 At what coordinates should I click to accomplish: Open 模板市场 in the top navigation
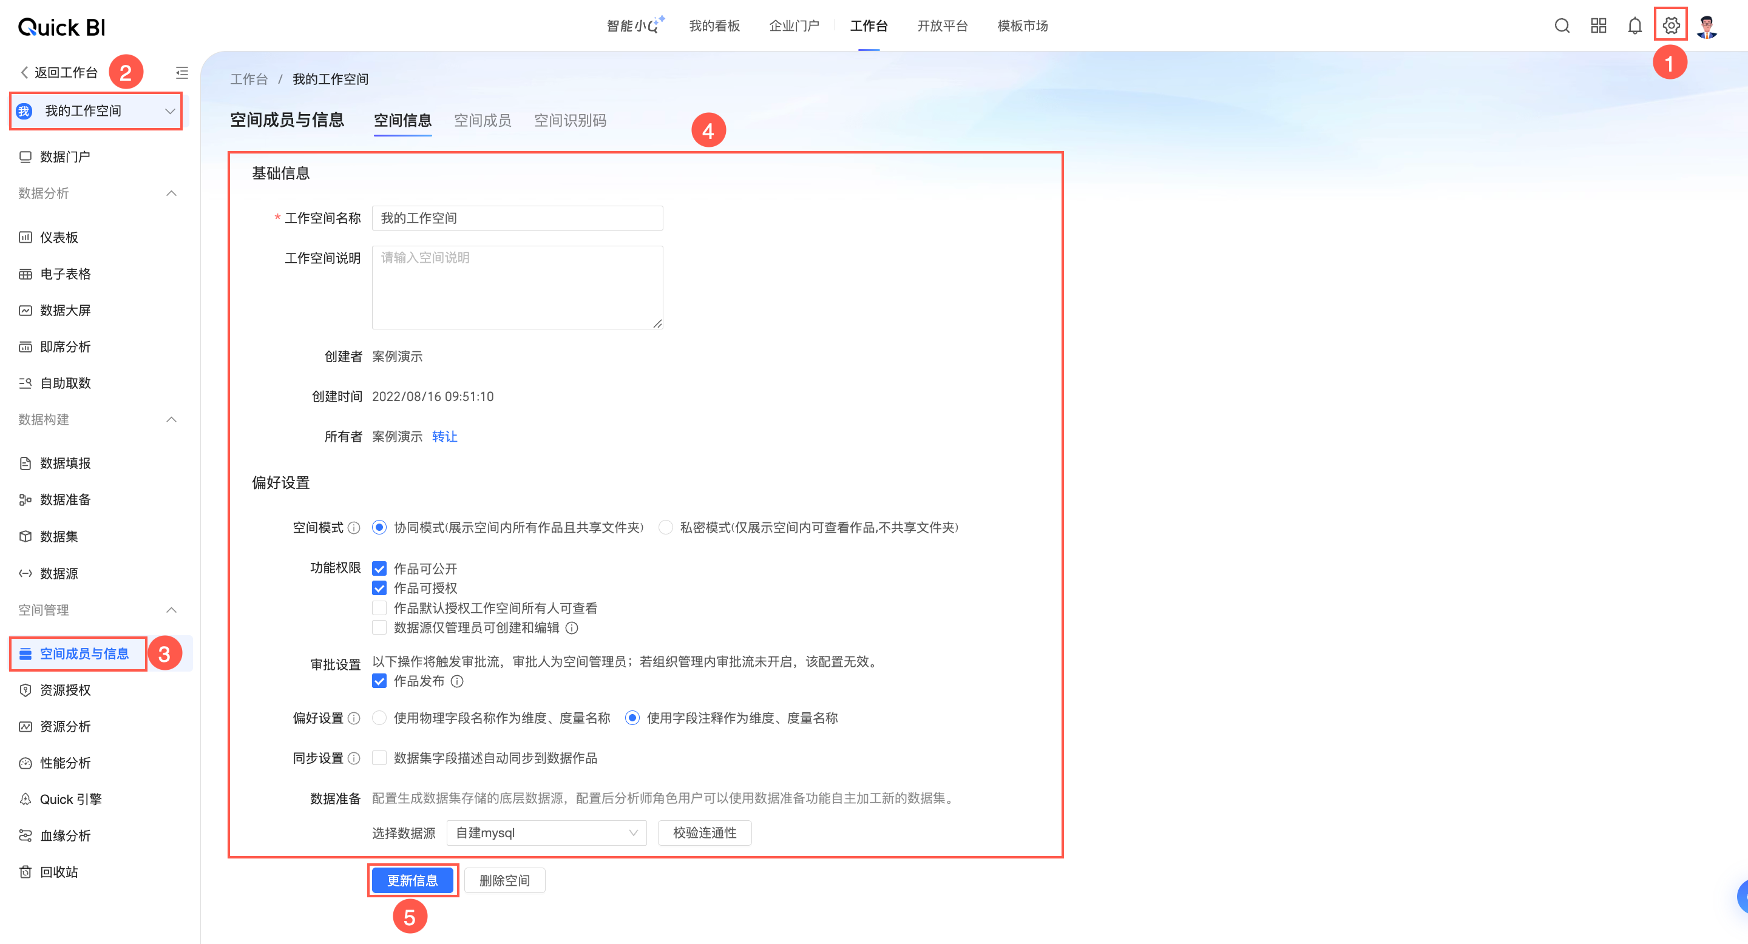pos(1022,25)
